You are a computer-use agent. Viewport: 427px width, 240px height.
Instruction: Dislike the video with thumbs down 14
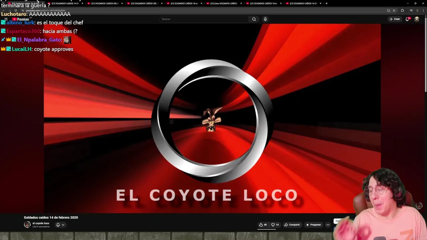click(275, 225)
